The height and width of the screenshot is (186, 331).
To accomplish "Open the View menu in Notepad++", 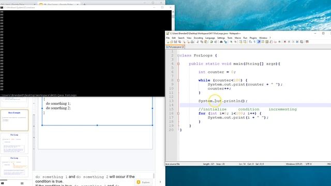I will point(189,38).
